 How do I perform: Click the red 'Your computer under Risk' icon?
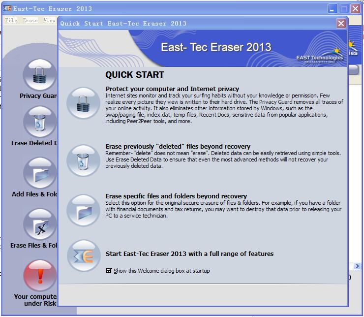(x=40, y=276)
